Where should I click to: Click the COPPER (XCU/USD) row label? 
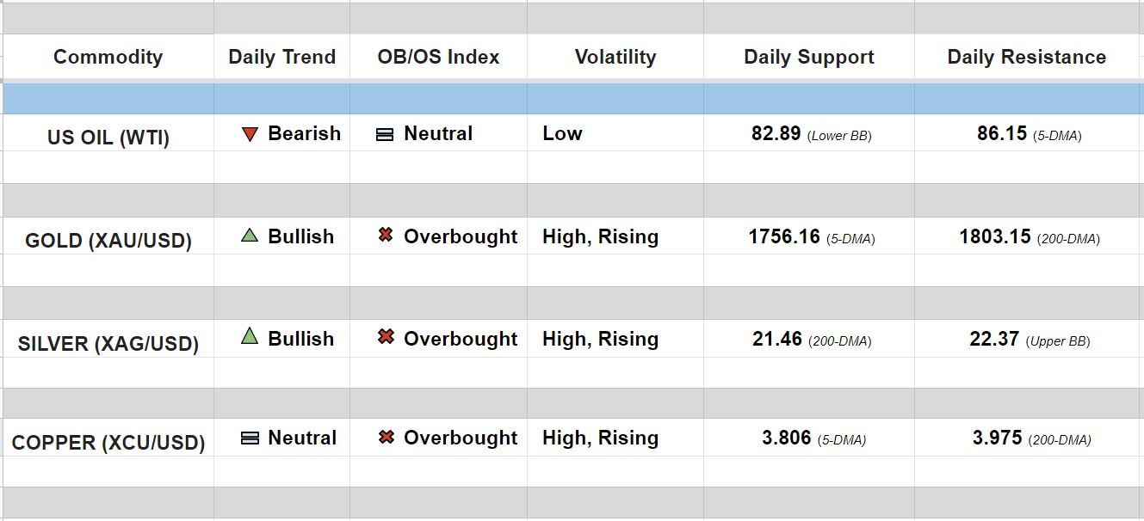coord(108,444)
